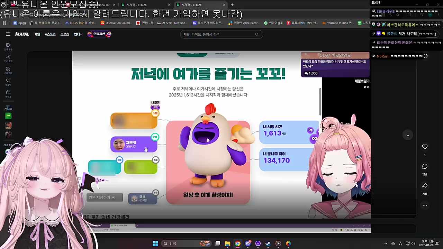This screenshot has width=443, height=249.
Task: Share the clip using the 공유 share icon
Action: [425, 185]
